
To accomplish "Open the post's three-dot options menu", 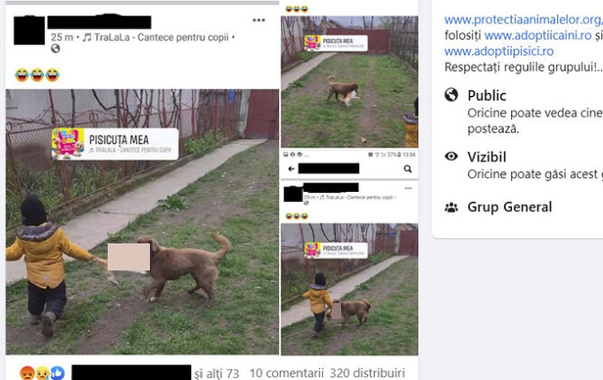I will (259, 20).
